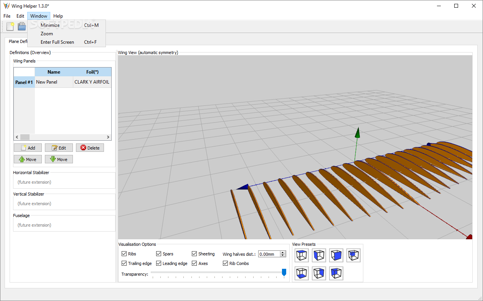This screenshot has height=301, width=483.
Task: Click the Wing Helper title bar logo
Action: click(6, 6)
